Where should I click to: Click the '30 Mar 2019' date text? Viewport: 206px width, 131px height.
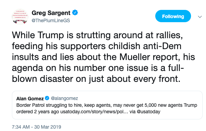point(48,127)
